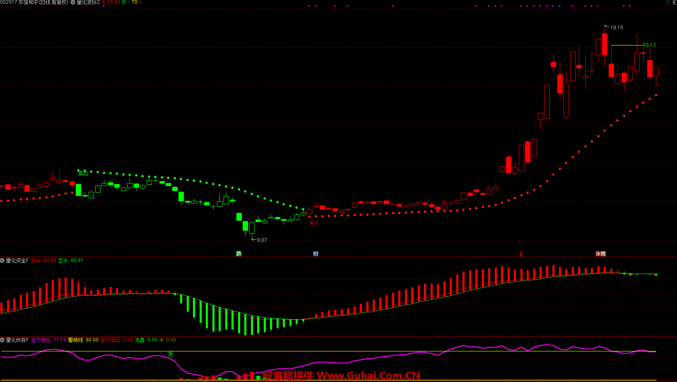This screenshot has width=677, height=382.
Task: Click the green 卖出 sell signal label
Action: (x=83, y=173)
